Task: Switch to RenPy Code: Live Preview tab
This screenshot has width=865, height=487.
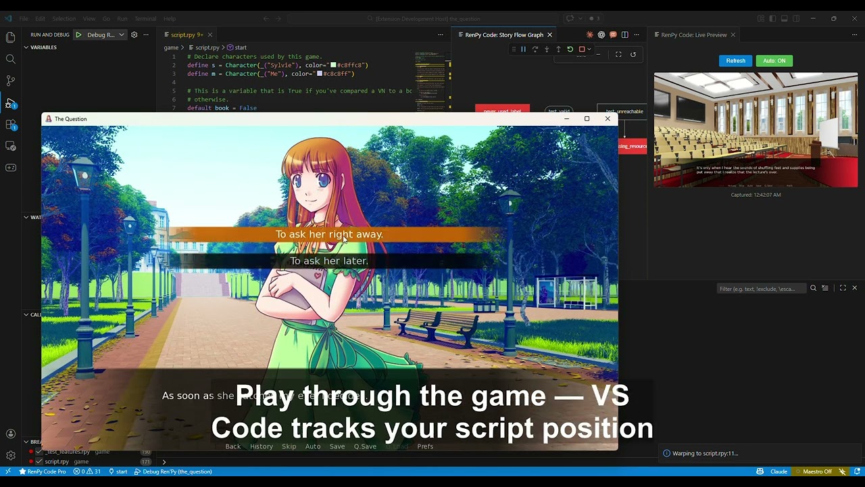Action: click(694, 34)
